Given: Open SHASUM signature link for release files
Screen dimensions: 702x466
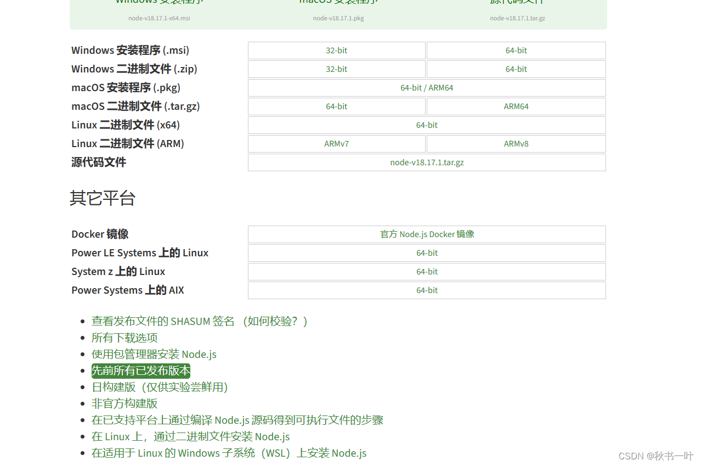Looking at the screenshot, I should point(163,321).
